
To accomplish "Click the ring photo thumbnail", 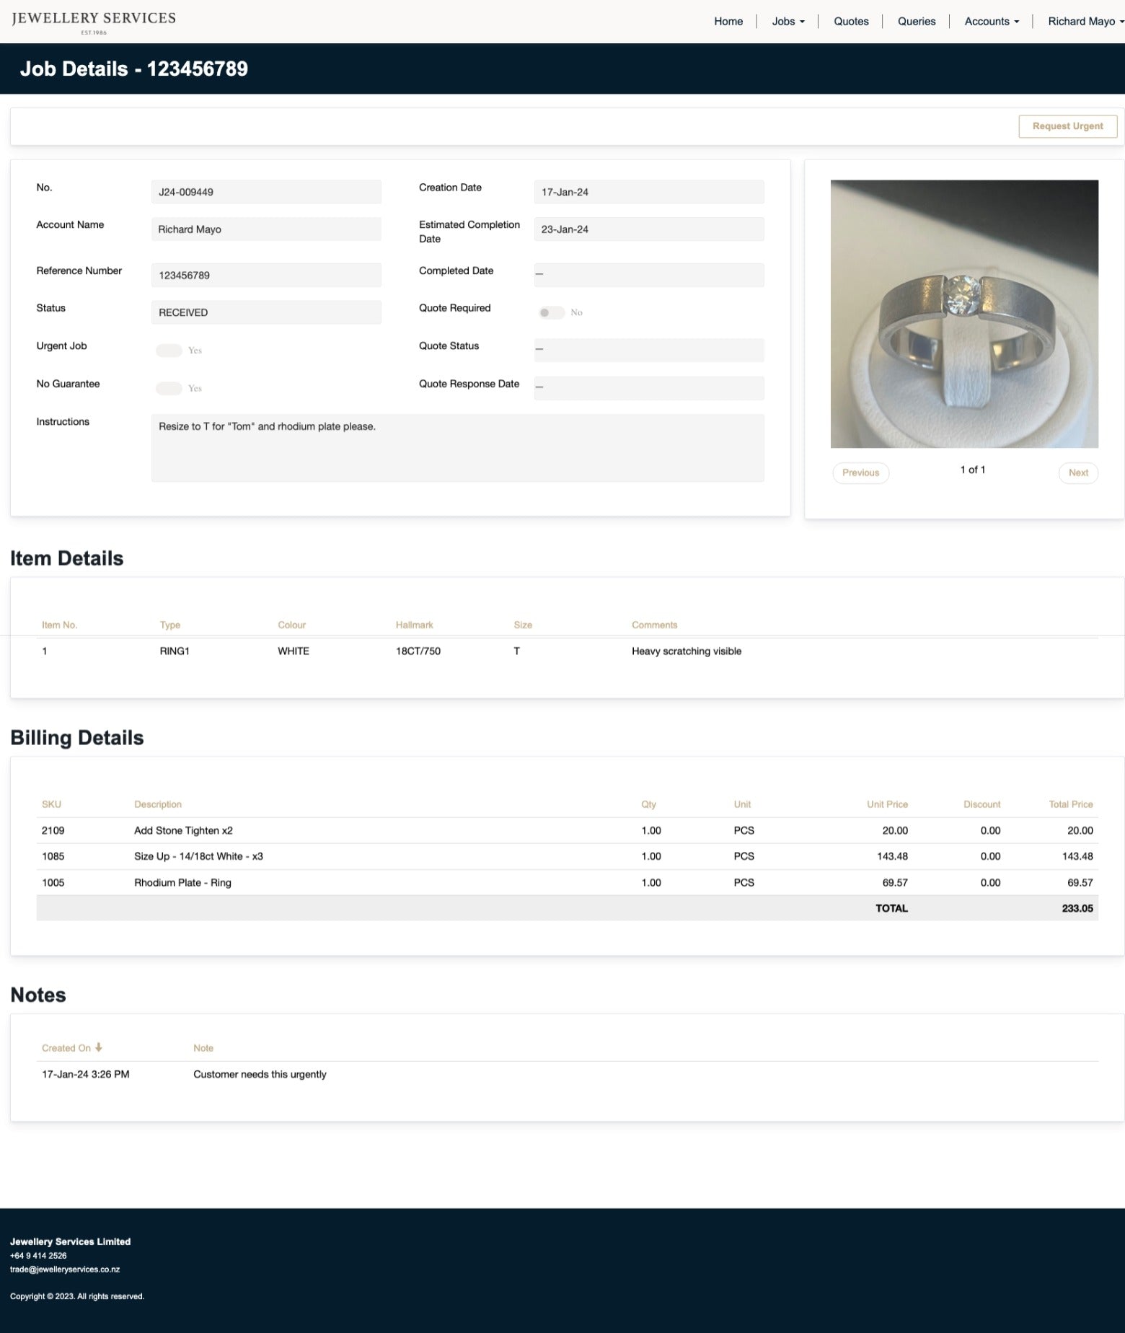I will tap(964, 314).
